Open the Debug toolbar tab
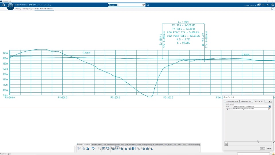Screen dimensions: 275x155 (179, 145)
